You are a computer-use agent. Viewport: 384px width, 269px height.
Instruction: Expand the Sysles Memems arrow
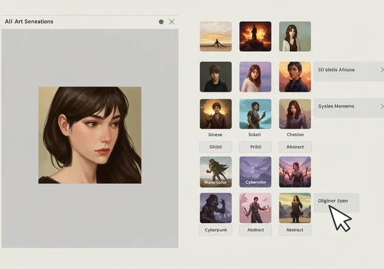pos(382,106)
